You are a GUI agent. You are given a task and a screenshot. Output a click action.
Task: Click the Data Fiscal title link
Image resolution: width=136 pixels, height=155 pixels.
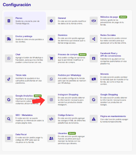click(x=21, y=135)
